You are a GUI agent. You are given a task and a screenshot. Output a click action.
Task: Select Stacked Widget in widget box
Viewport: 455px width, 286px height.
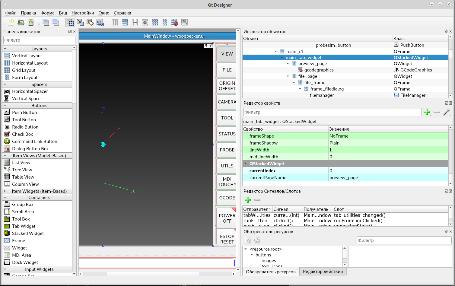coord(28,234)
